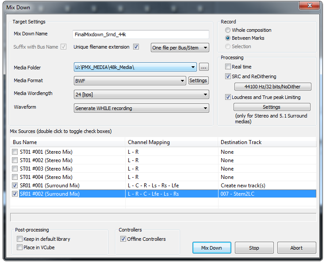Click the Mix Down Name input field
The image size is (326, 262).
coord(141,34)
